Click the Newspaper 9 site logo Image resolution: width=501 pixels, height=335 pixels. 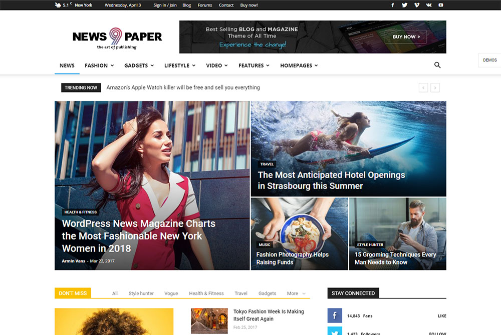tap(117, 38)
